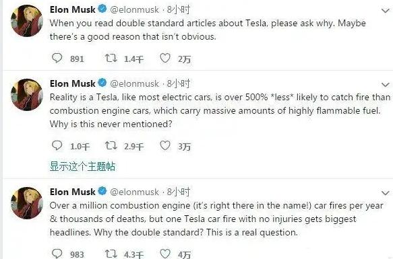The image size is (393, 259).
Task: Reply to the double standard articles tweet
Action: tap(57, 58)
